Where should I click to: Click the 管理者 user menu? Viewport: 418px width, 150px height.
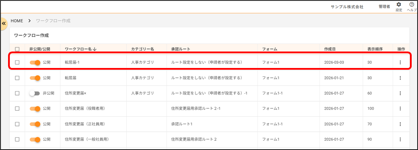pyautogui.click(x=384, y=7)
